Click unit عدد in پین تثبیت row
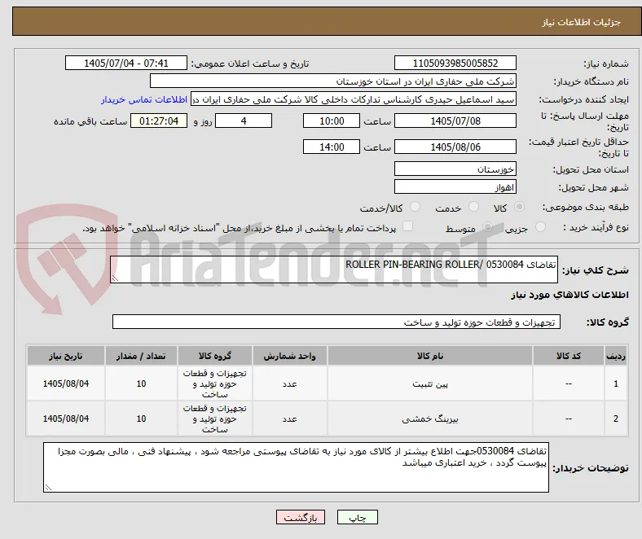 [289, 383]
